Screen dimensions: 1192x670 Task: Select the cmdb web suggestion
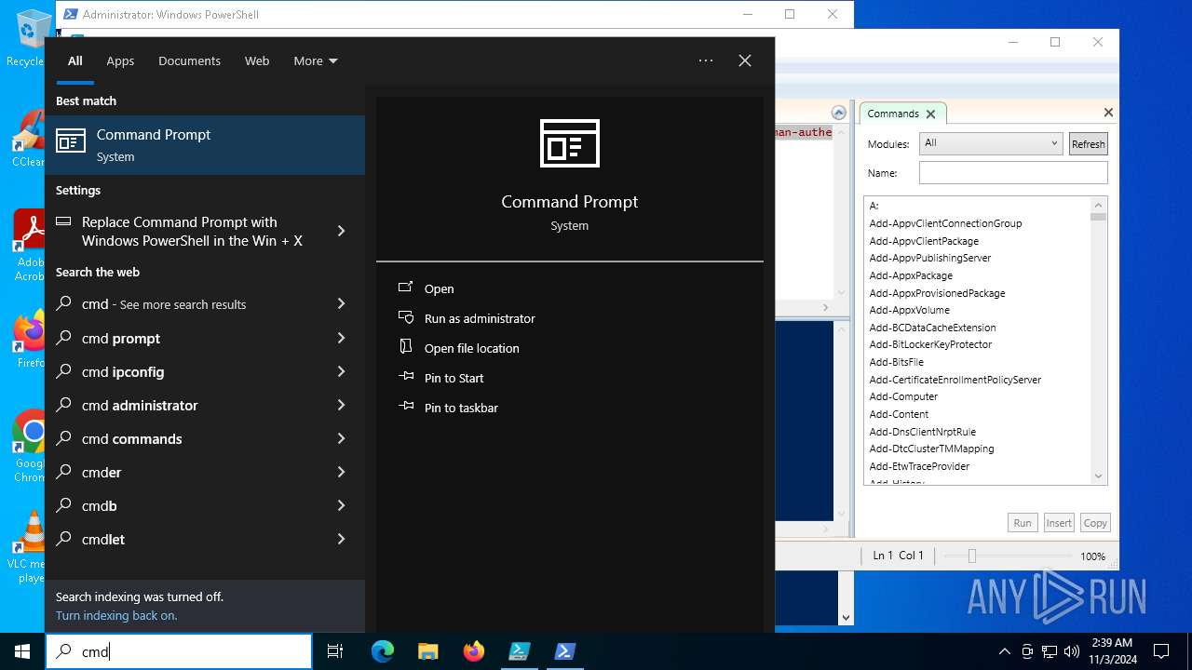click(205, 505)
